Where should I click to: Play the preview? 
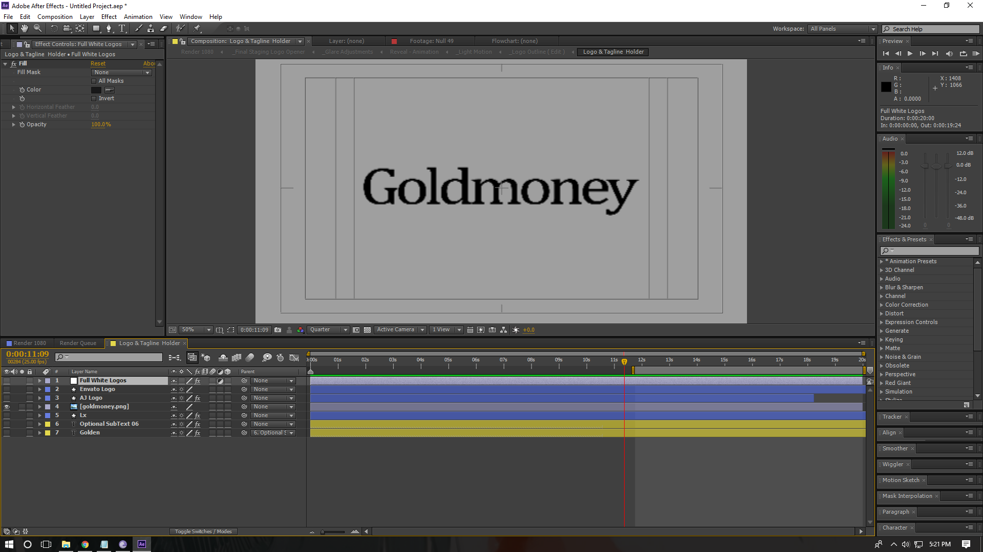click(910, 54)
